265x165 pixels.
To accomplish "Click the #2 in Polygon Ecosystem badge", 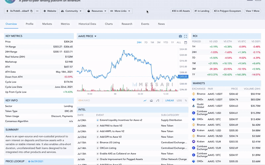I will coord(227,11).
